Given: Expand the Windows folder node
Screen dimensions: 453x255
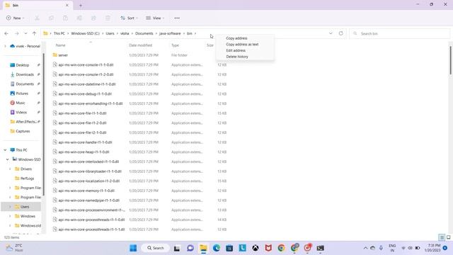Looking at the screenshot, I should coord(10,216).
